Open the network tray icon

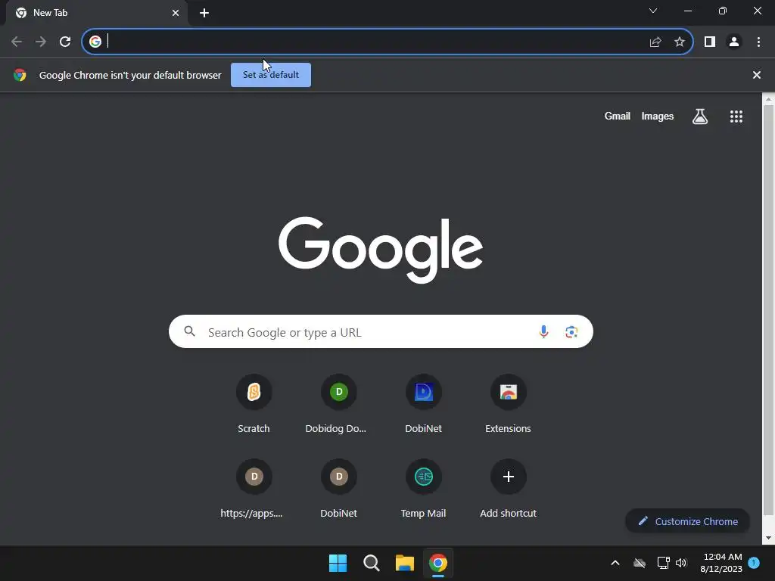pyautogui.click(x=663, y=563)
